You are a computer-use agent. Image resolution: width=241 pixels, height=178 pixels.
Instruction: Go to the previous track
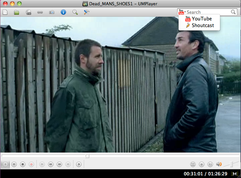pyautogui.click(x=42, y=164)
